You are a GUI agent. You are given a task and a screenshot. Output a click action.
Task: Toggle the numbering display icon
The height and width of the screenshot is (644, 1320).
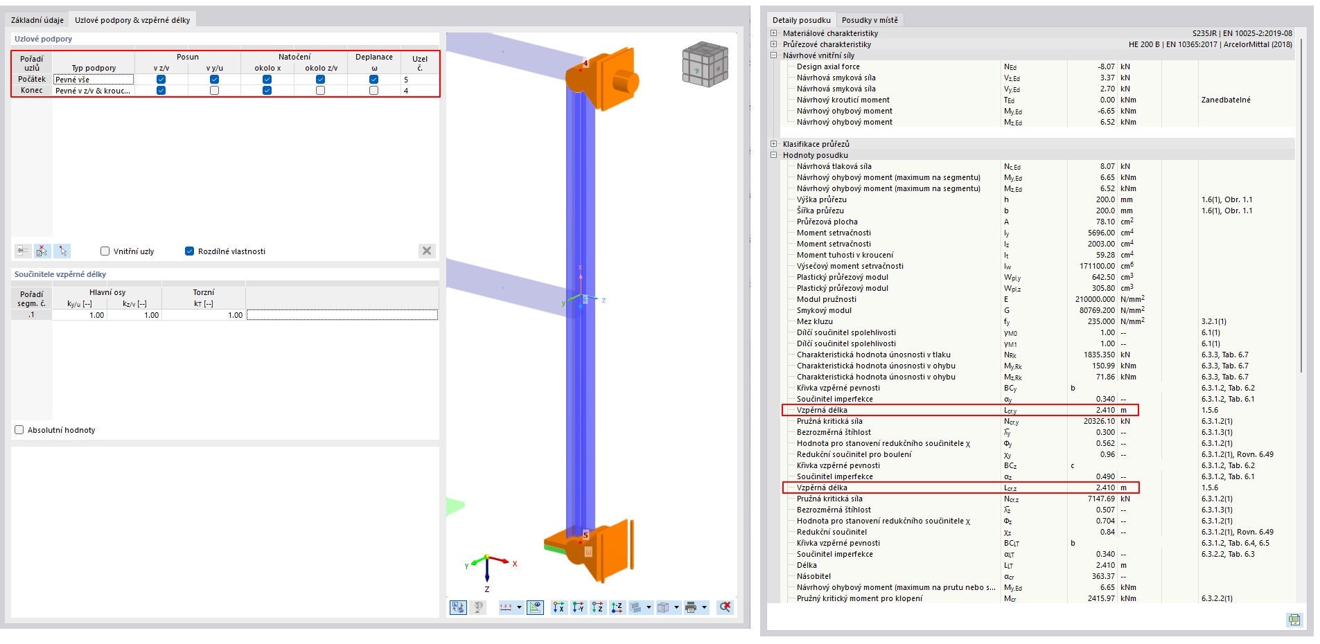click(506, 607)
